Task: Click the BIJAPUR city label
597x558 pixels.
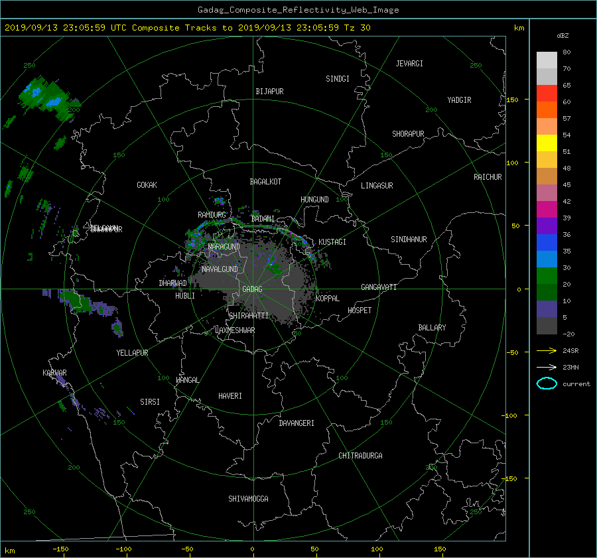Action: coord(269,92)
